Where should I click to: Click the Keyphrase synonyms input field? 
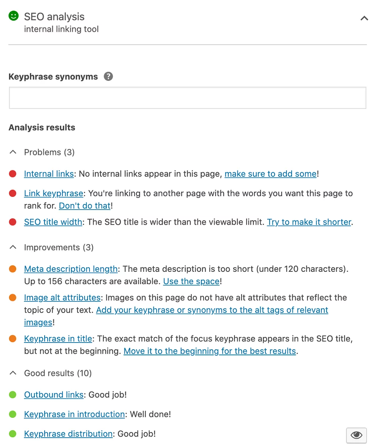coord(187,98)
